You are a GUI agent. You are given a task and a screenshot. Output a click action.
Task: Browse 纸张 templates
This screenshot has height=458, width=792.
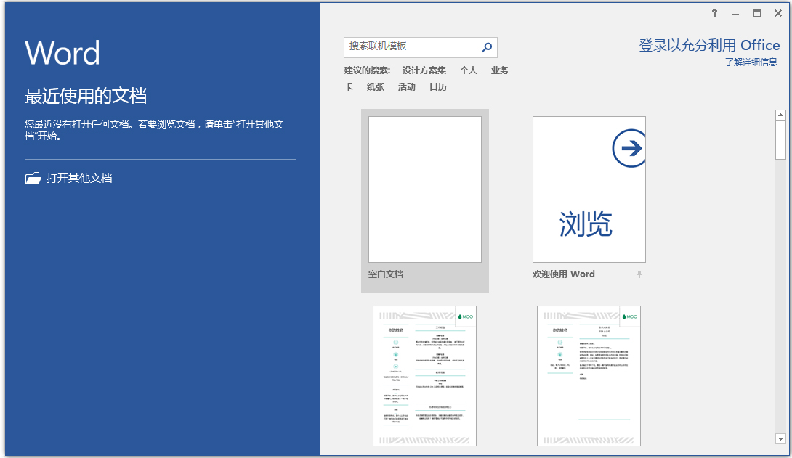click(376, 86)
